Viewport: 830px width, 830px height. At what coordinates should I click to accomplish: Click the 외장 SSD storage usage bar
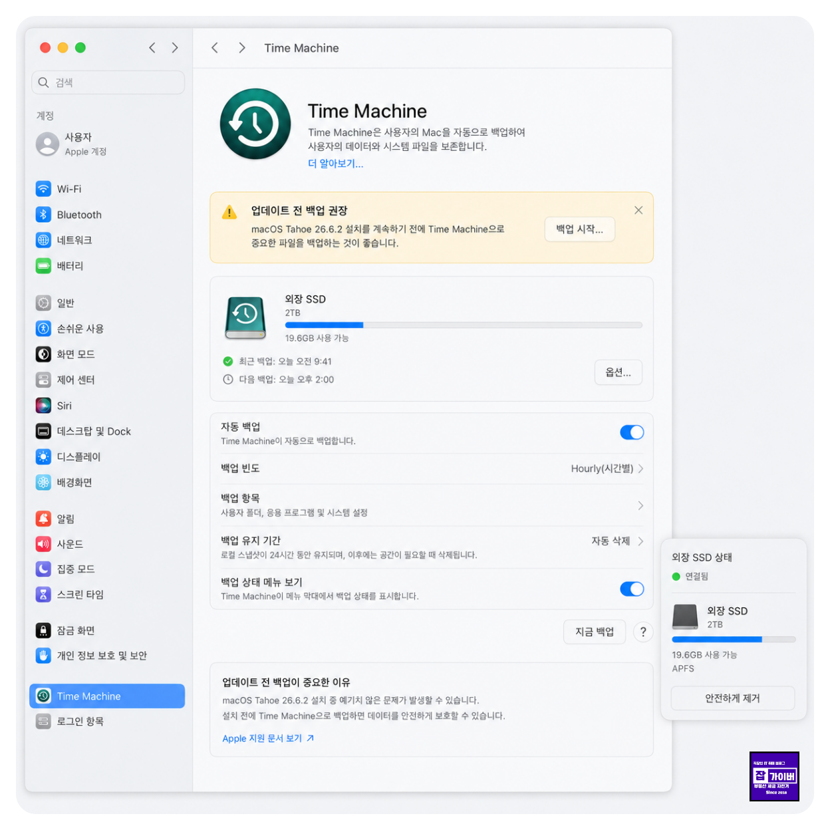[x=464, y=325]
